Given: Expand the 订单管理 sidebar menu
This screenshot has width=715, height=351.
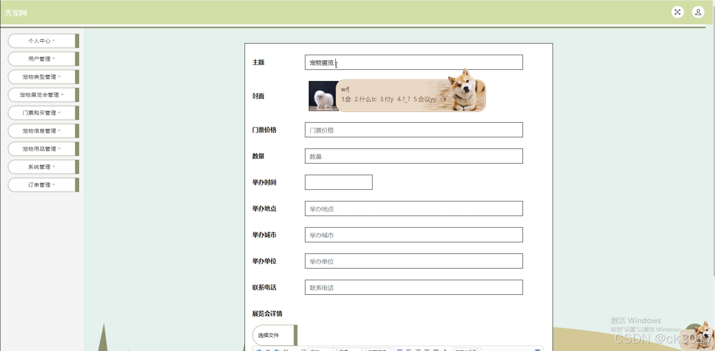Looking at the screenshot, I should (43, 185).
